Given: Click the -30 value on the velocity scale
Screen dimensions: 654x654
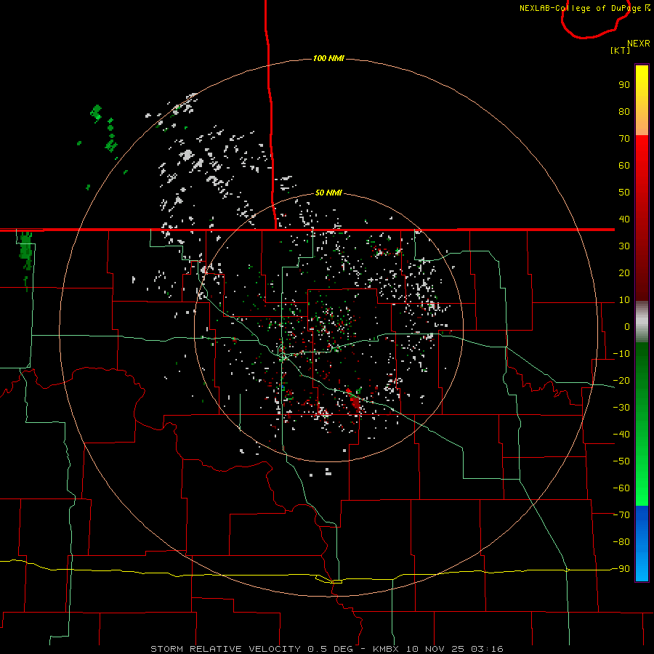Looking at the screenshot, I should (x=621, y=408).
